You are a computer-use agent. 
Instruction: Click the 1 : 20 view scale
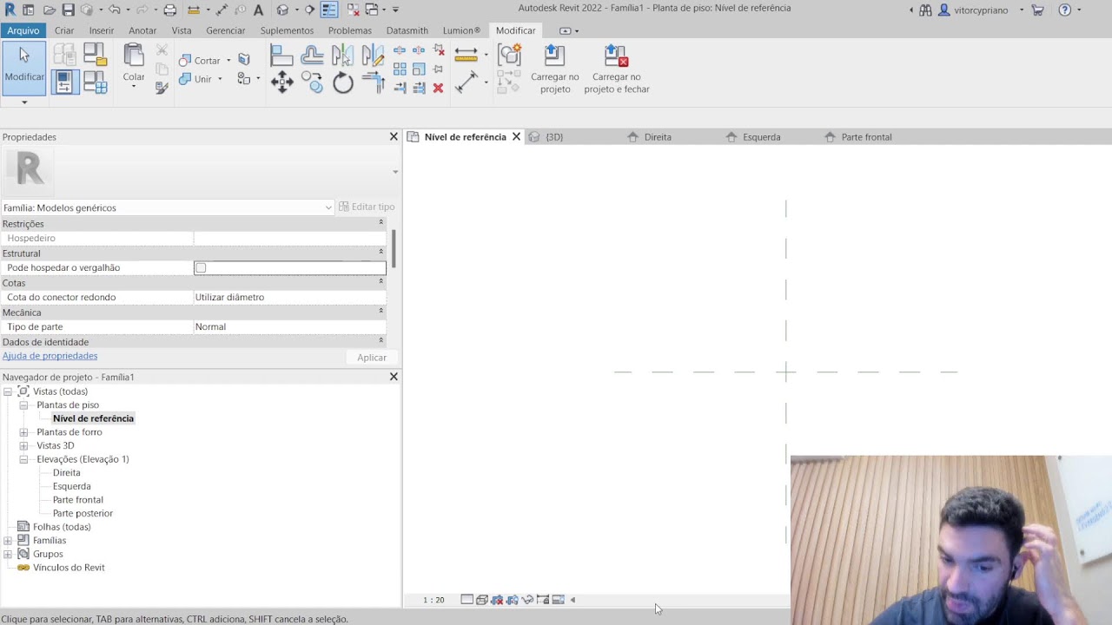[434, 600]
